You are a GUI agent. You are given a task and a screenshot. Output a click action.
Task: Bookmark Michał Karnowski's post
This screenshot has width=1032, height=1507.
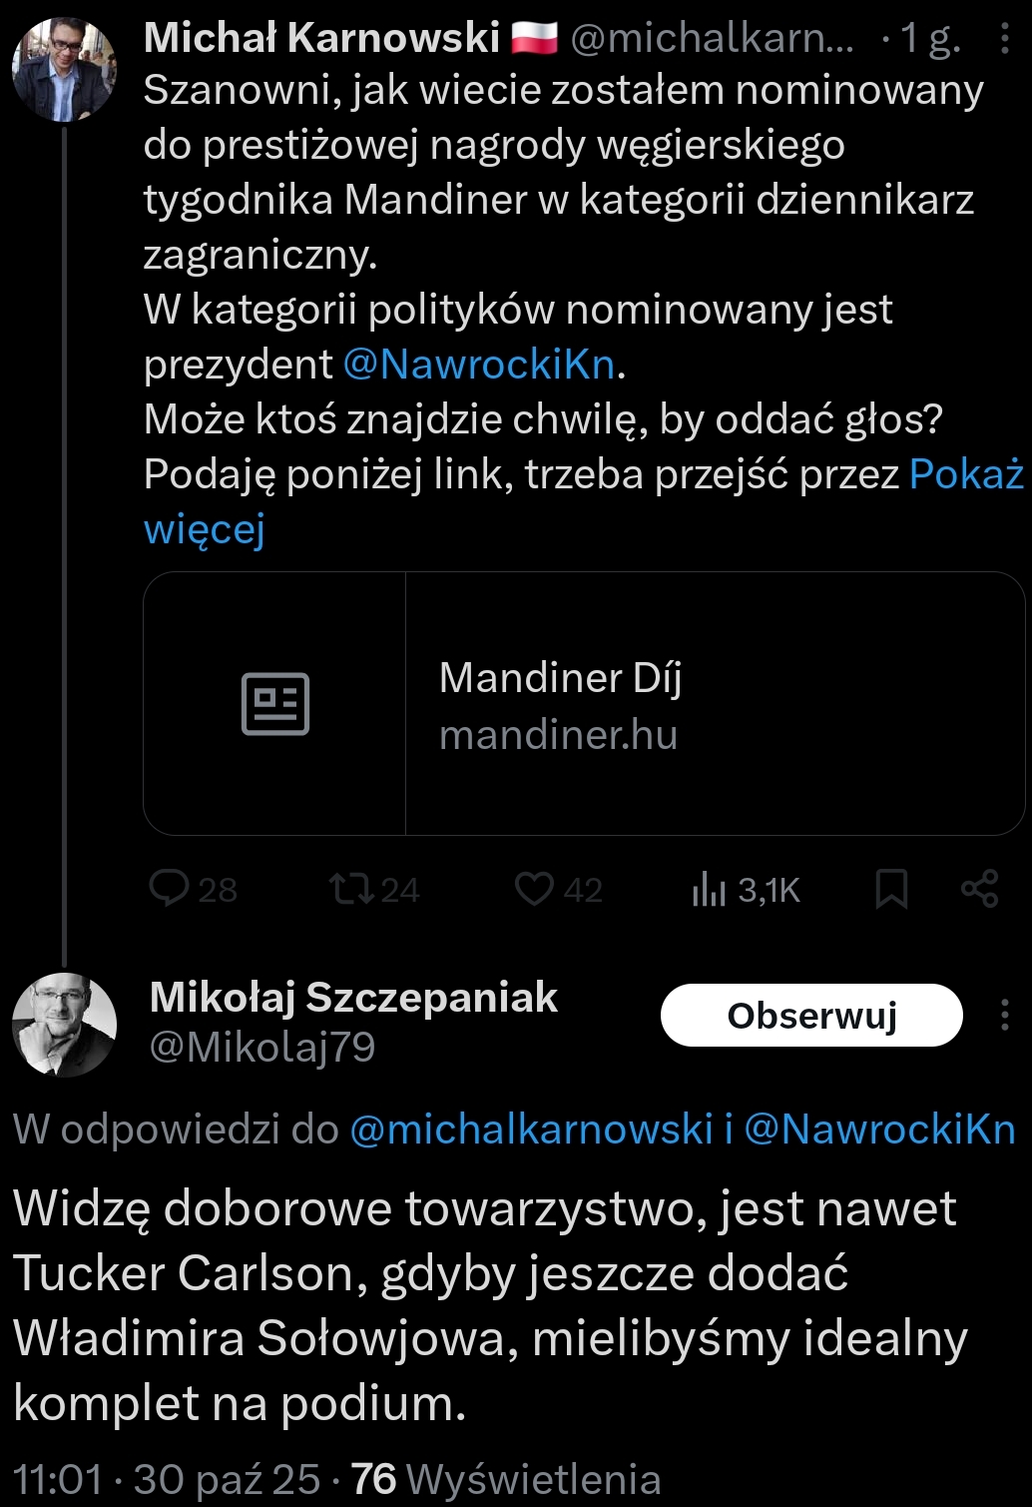coord(890,888)
